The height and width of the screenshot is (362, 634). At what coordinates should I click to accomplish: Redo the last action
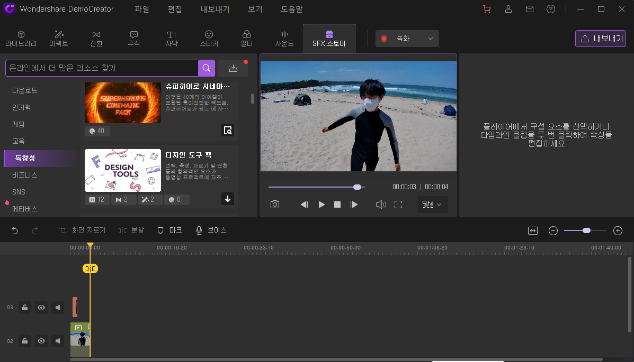[35, 230]
